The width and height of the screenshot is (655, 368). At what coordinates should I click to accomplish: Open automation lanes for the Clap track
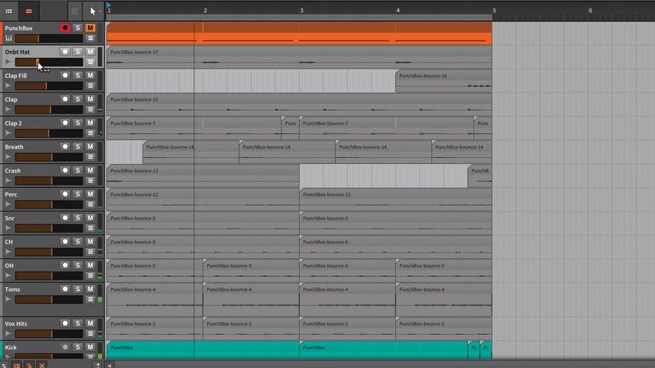(x=90, y=110)
